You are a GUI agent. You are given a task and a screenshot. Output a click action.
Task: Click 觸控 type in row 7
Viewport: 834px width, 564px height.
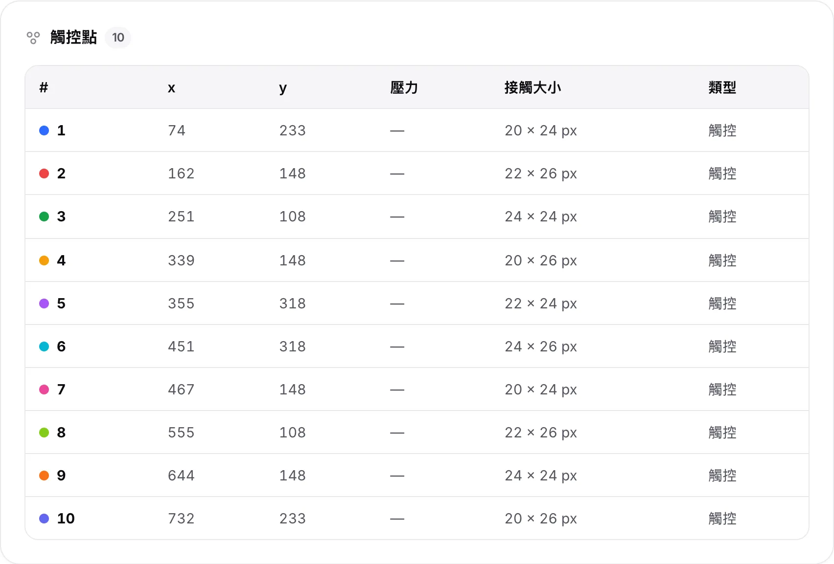click(x=722, y=390)
